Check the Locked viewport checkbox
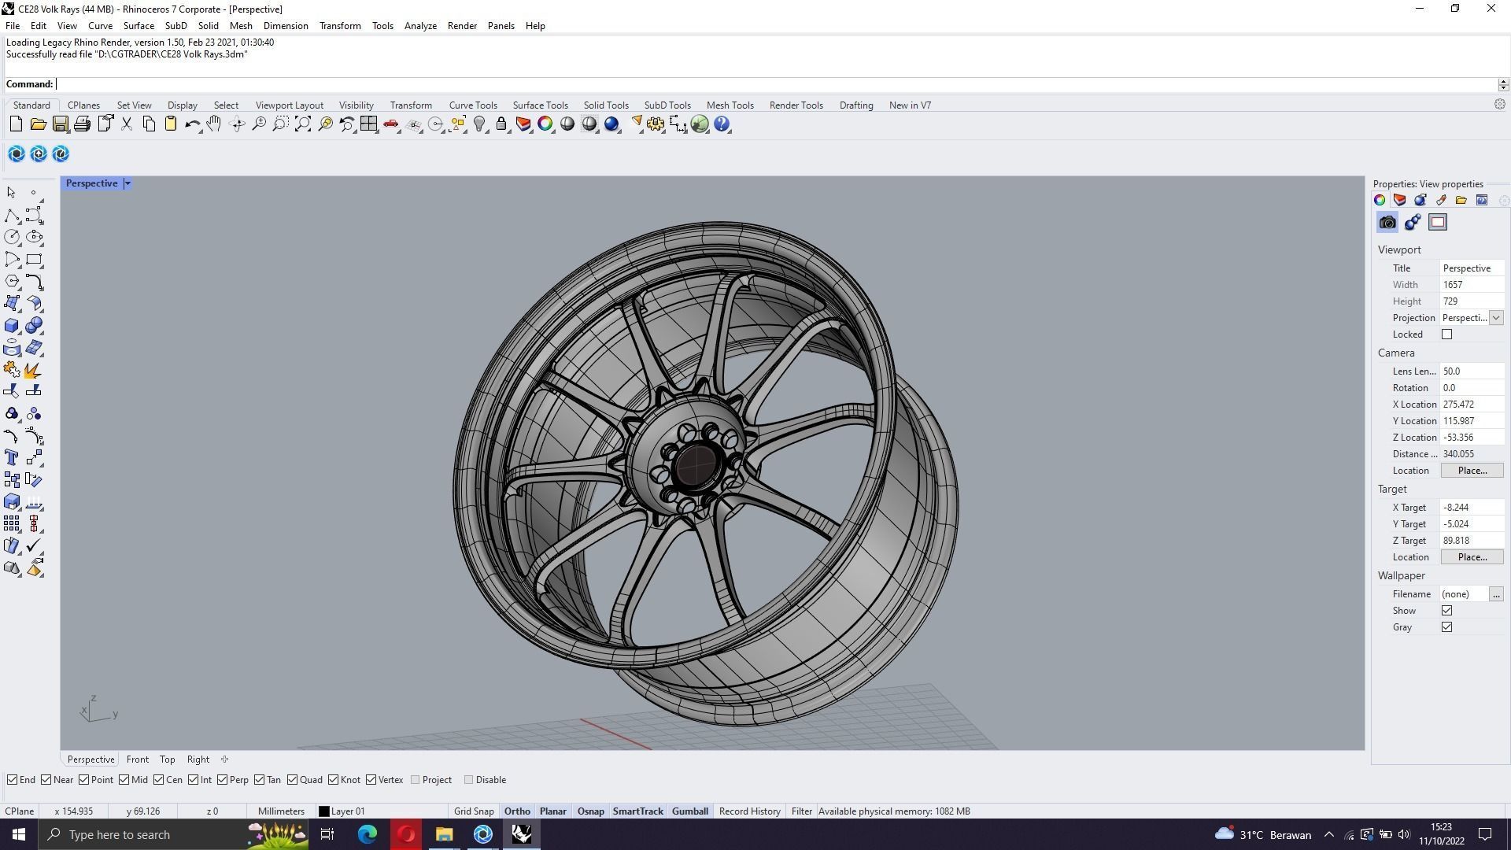This screenshot has width=1511, height=850. pyautogui.click(x=1446, y=334)
